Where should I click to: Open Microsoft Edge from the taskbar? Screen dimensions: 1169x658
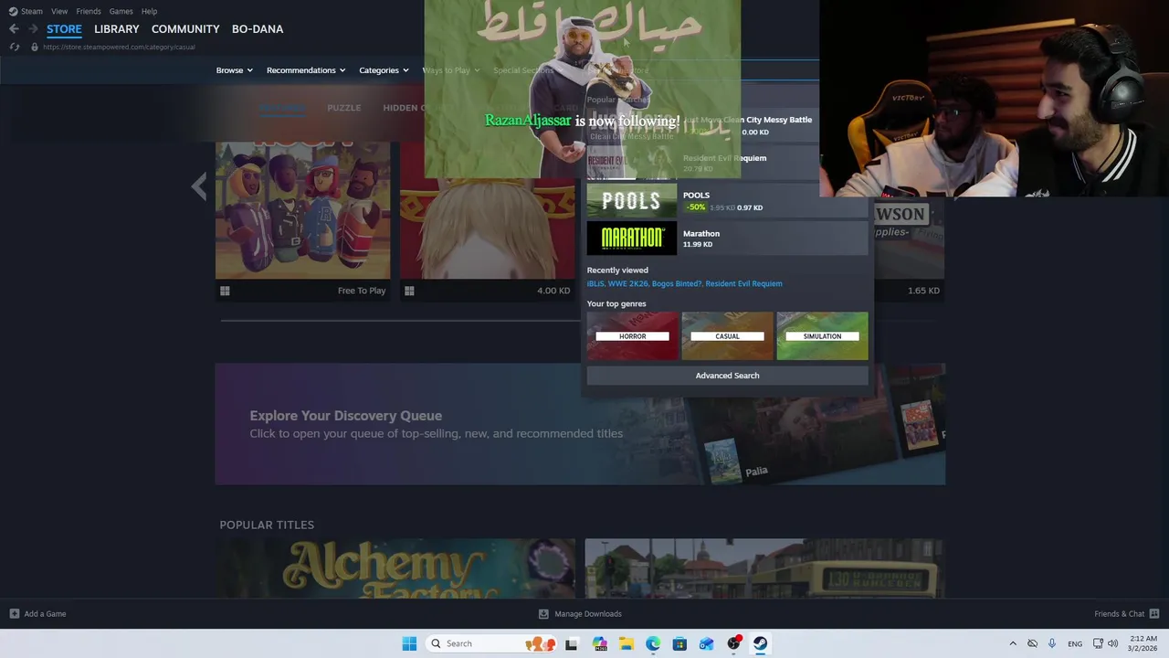653,643
